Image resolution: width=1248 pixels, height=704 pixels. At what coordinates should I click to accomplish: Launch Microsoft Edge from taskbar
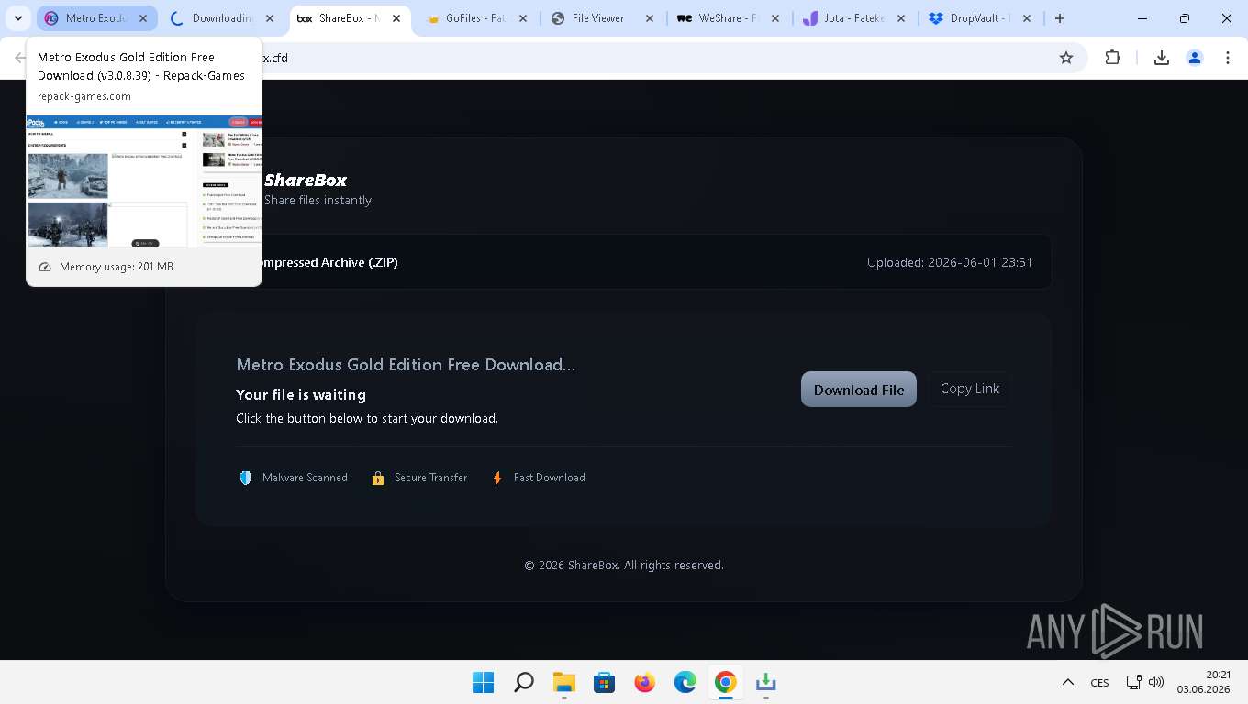(685, 683)
